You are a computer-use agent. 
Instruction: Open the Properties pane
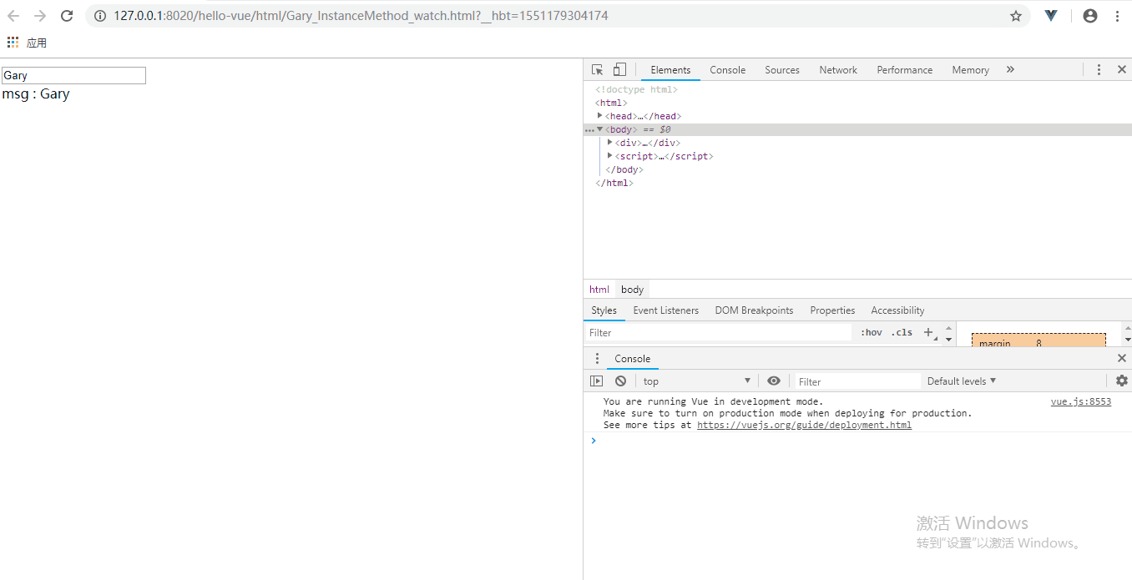pos(832,310)
